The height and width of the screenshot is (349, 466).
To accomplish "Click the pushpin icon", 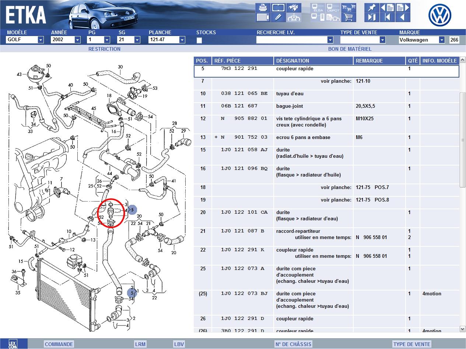I will click(x=372, y=7).
